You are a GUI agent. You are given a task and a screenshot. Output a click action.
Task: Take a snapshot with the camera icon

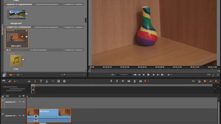[x=141, y=81]
